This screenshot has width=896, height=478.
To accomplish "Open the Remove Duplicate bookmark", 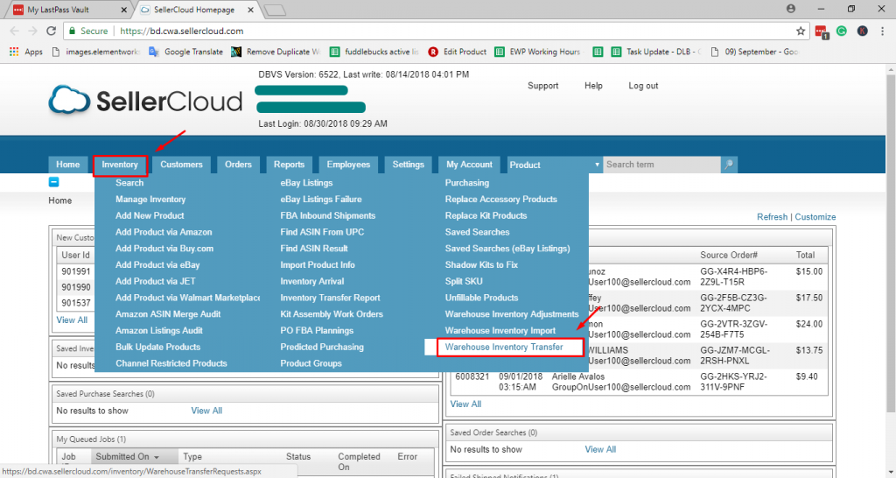I will (x=276, y=52).
